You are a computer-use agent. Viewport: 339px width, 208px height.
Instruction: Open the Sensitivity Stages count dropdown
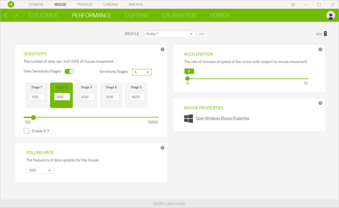point(142,72)
